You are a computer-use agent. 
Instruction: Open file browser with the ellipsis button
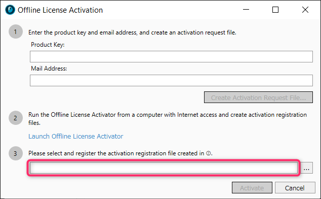306,168
